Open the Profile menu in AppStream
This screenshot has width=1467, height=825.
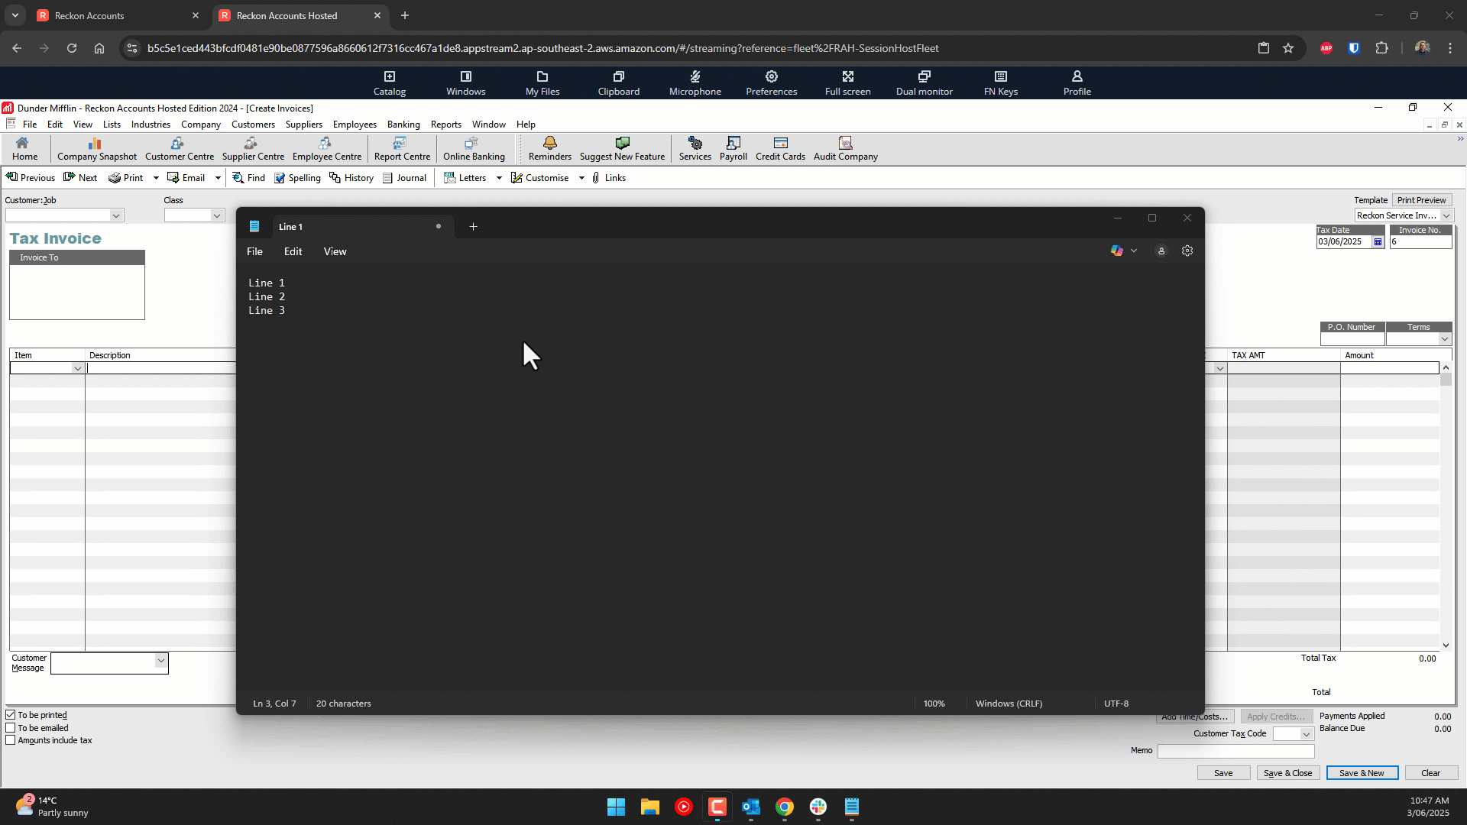pyautogui.click(x=1077, y=83)
